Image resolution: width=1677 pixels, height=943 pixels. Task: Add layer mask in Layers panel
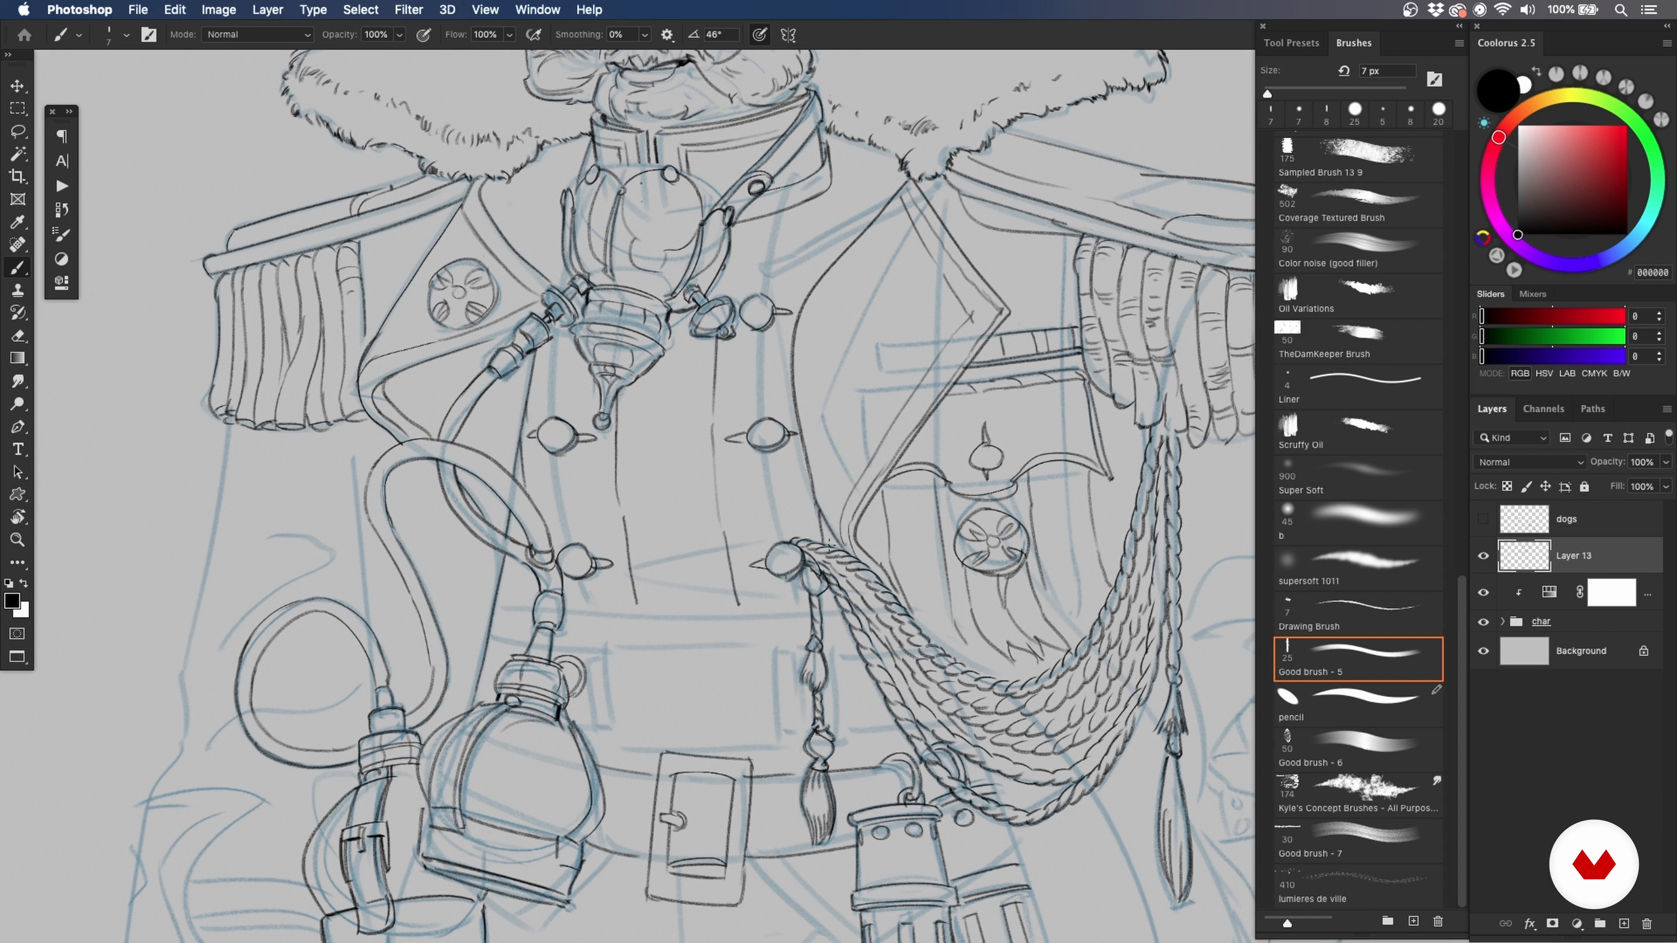click(1553, 923)
